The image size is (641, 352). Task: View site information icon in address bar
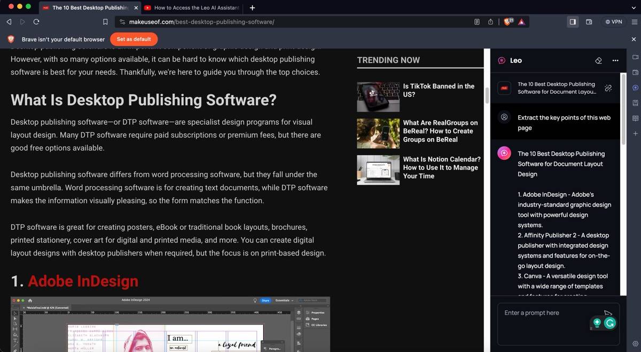click(122, 22)
